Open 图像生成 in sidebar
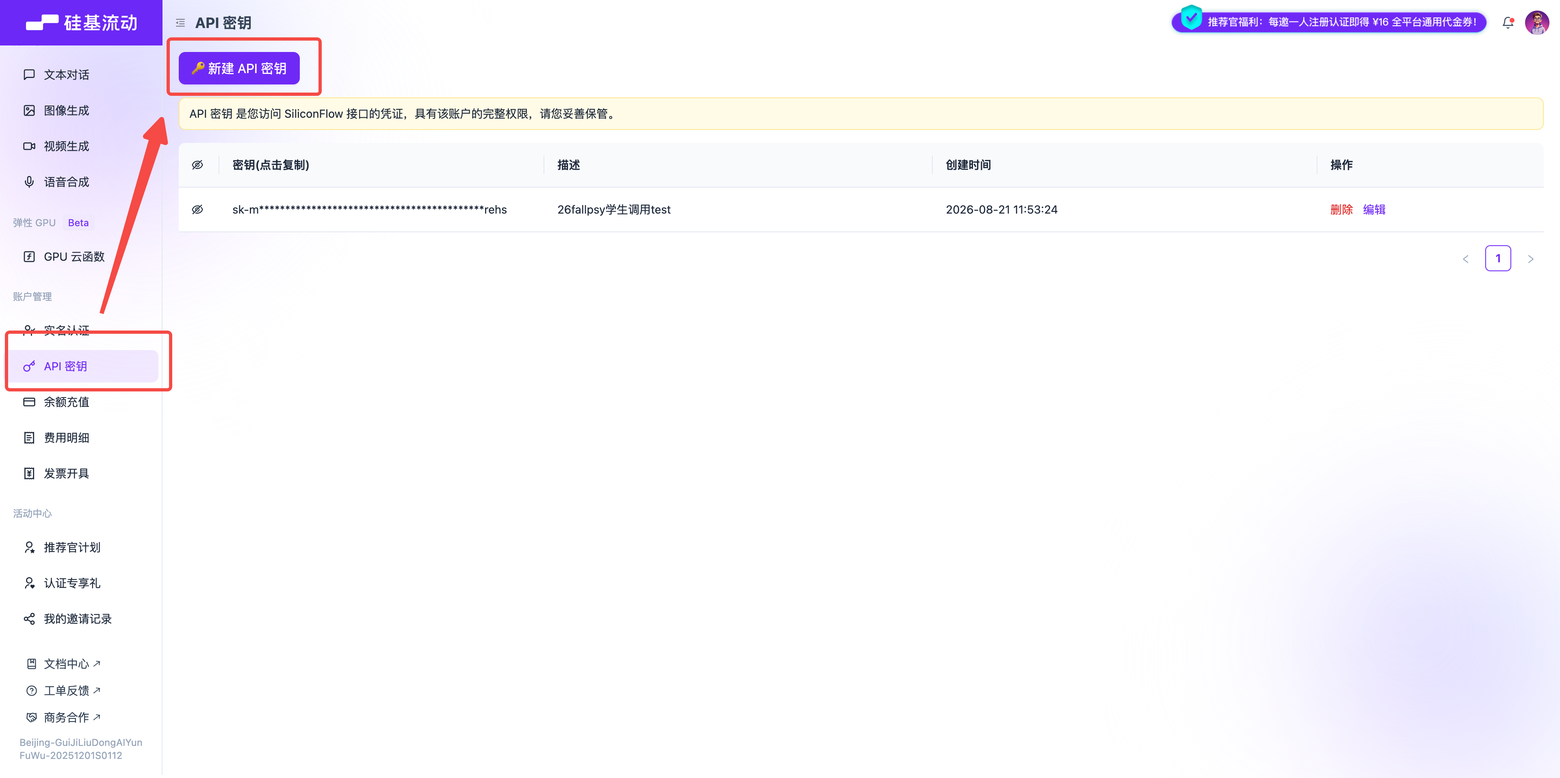This screenshot has height=778, width=1560. point(66,110)
